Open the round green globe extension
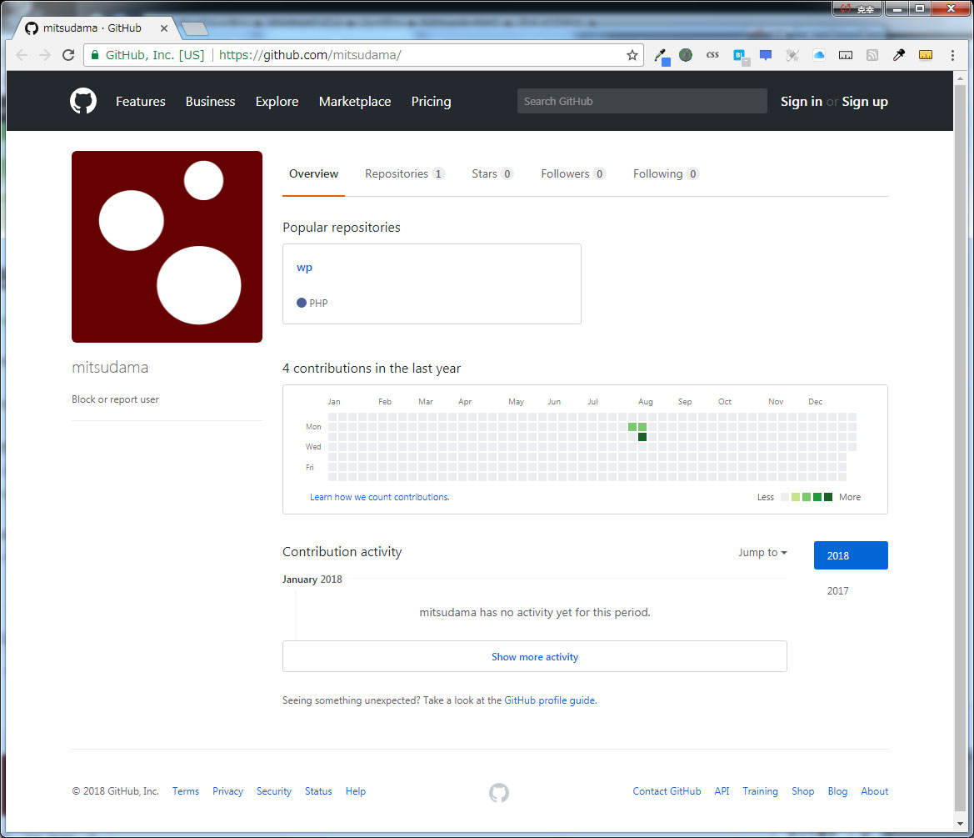The width and height of the screenshot is (974, 838). tap(686, 55)
